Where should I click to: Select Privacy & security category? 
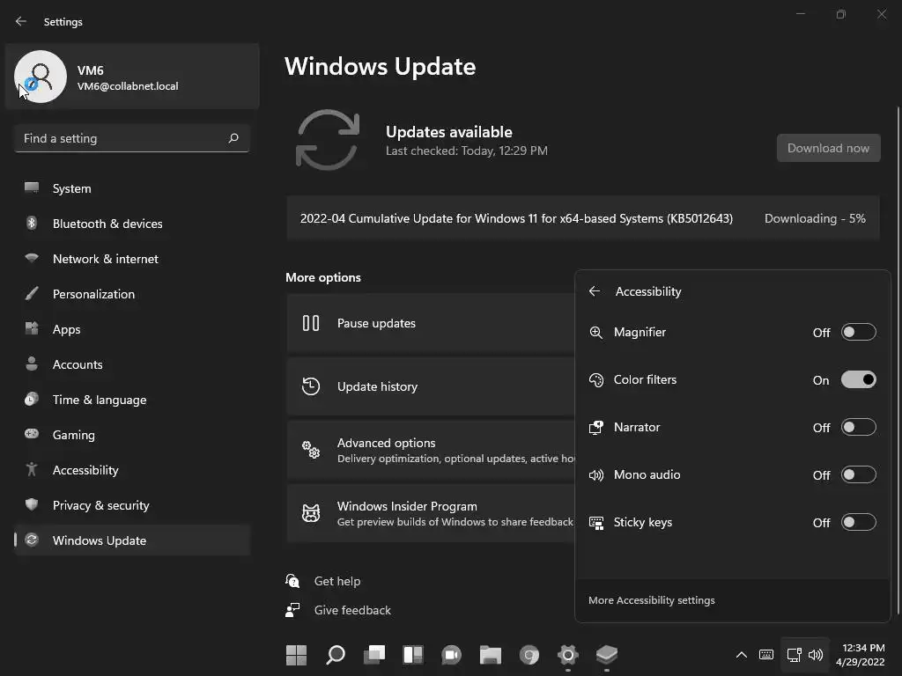click(x=132, y=505)
